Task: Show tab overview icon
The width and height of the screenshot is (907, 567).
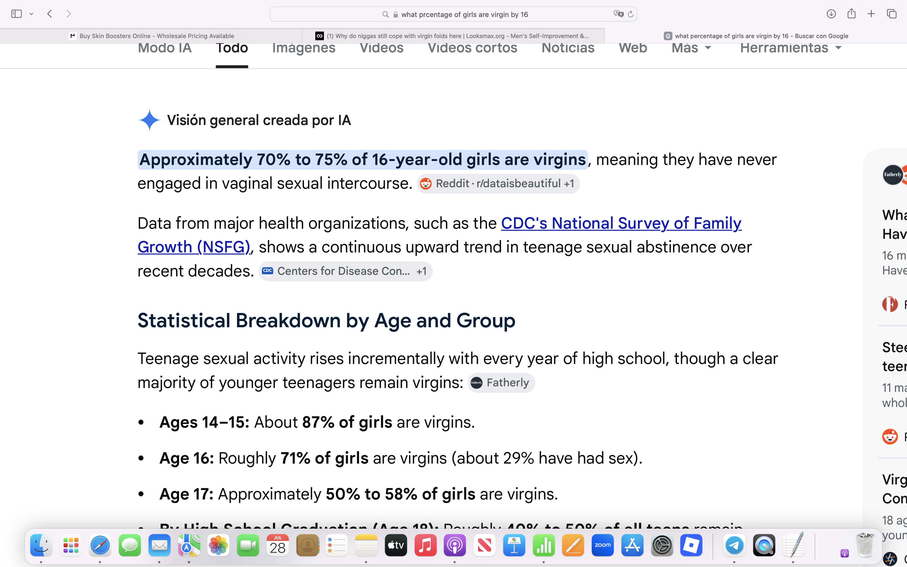Action: [892, 14]
